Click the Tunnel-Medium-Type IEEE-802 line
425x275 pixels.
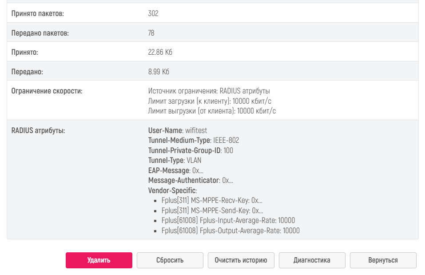193,141
